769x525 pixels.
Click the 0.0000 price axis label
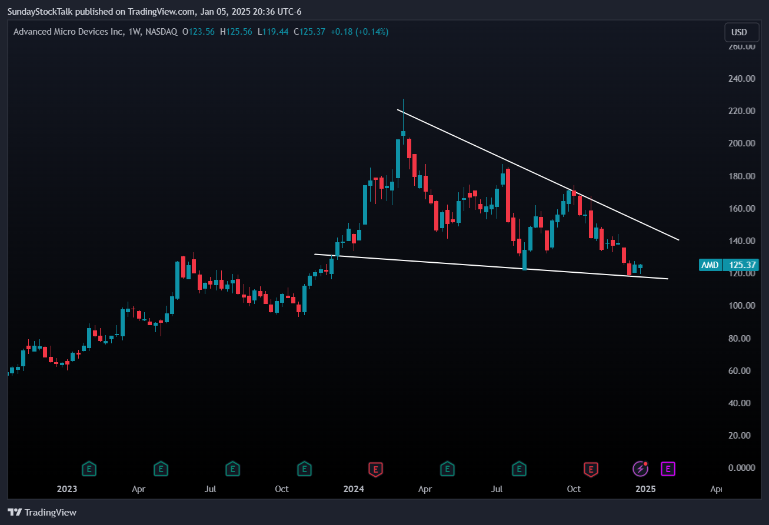[741, 468]
